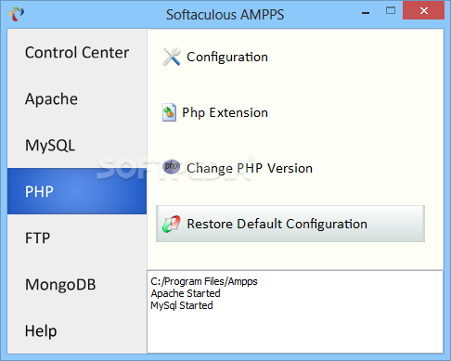Choose Change PHP Version
451x361 pixels.
pyautogui.click(x=250, y=168)
